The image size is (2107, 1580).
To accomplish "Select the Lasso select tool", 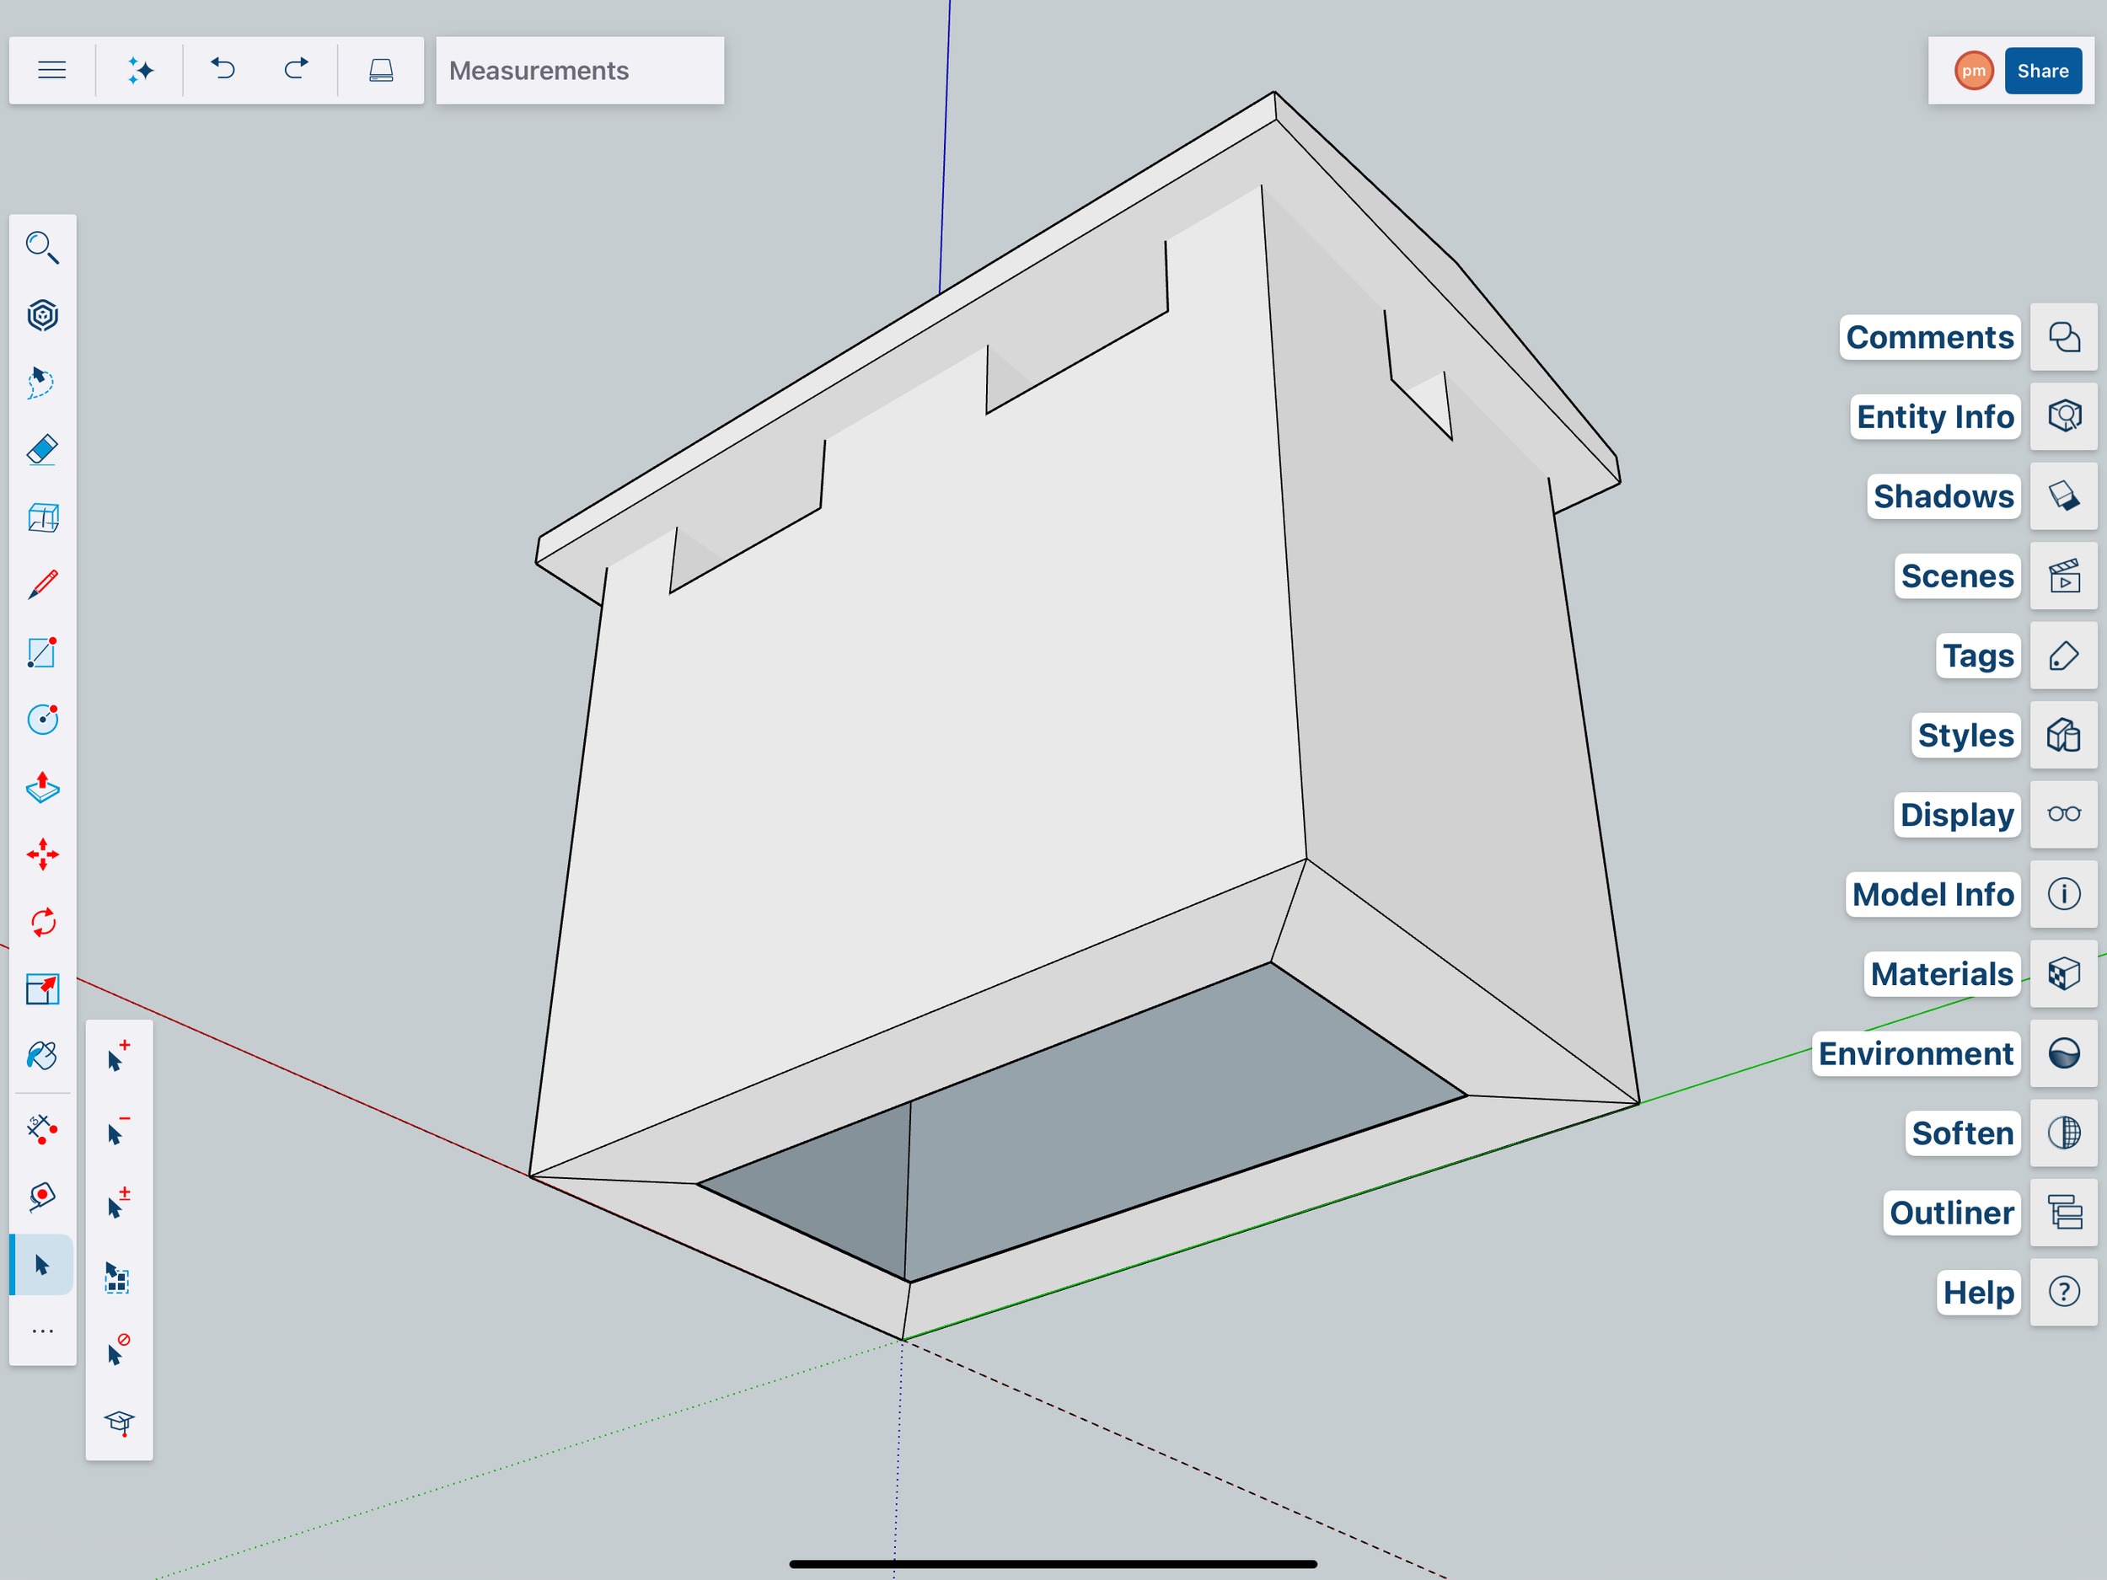I will tap(42, 383).
